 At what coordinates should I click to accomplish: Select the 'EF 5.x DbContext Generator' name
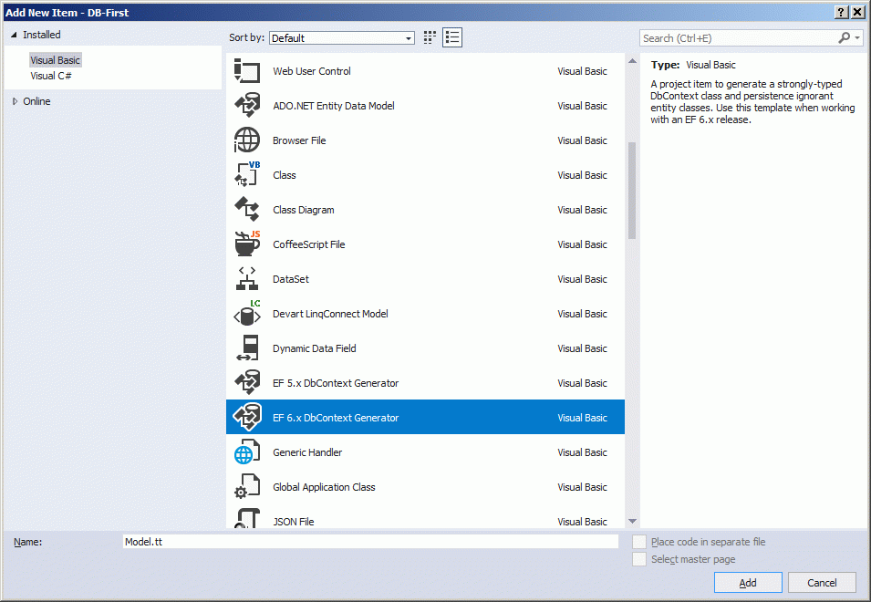click(336, 383)
